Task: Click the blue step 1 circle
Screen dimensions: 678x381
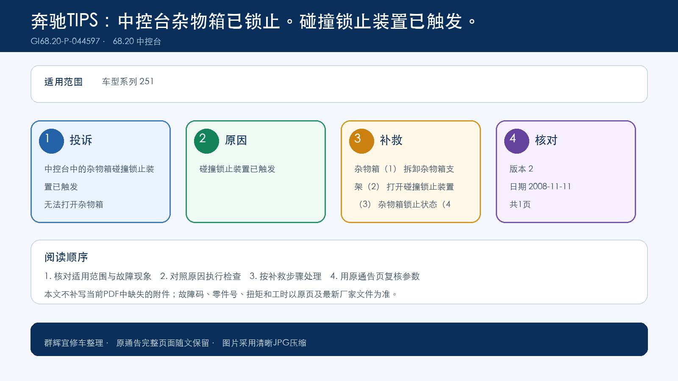Action: [51, 141]
